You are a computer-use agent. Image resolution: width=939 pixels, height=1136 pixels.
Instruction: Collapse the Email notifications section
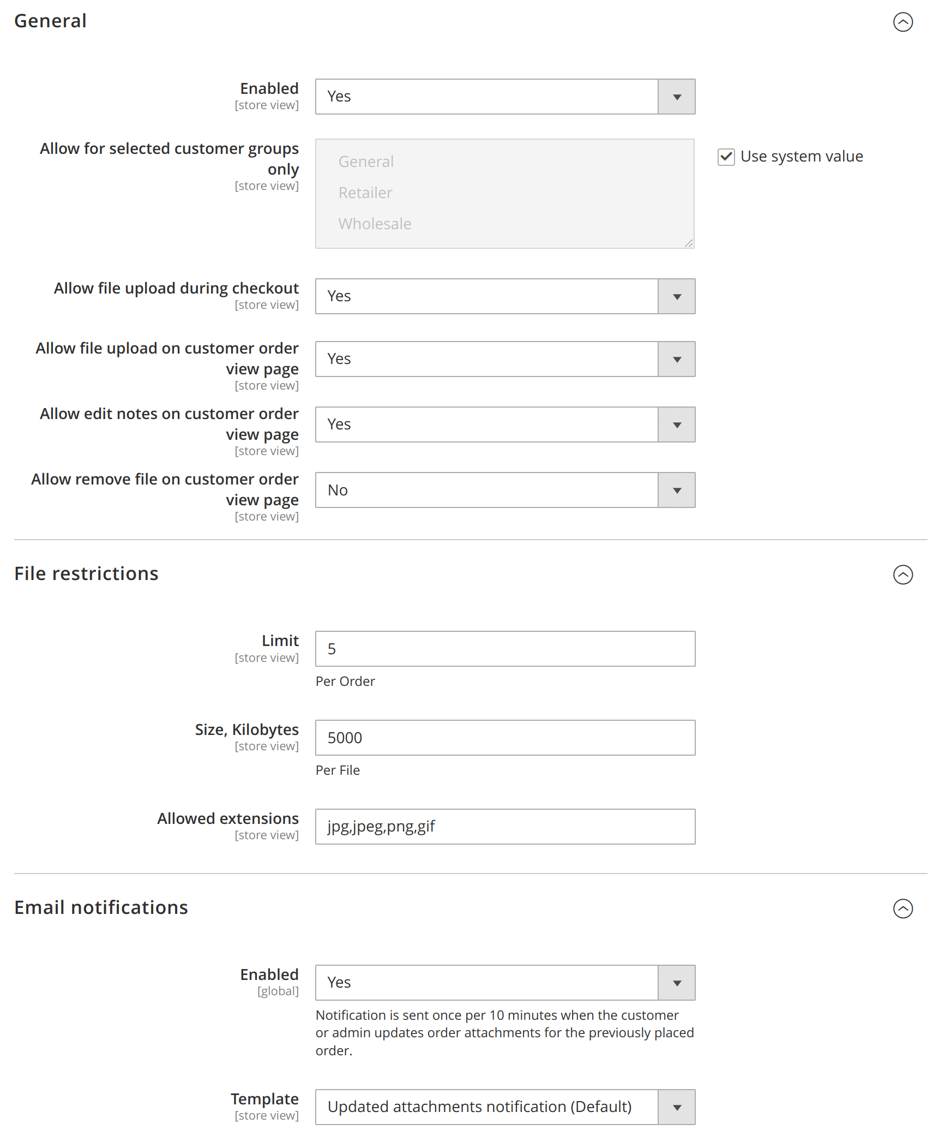[x=902, y=908]
